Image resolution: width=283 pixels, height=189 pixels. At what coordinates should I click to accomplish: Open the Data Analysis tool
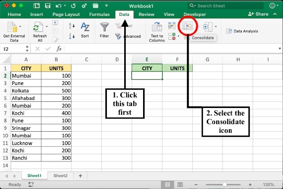pyautogui.click(x=242, y=31)
